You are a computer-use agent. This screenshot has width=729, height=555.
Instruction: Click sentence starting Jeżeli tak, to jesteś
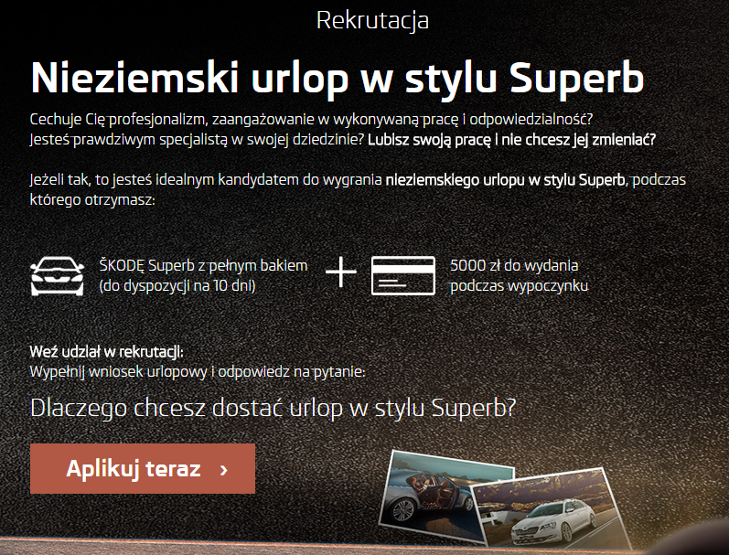coord(358,189)
